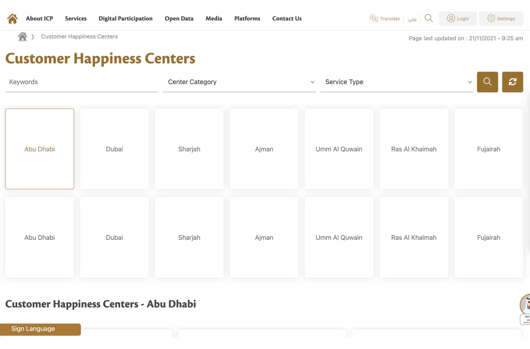Reset filters with the refresh button
530x349 pixels.
tap(512, 82)
